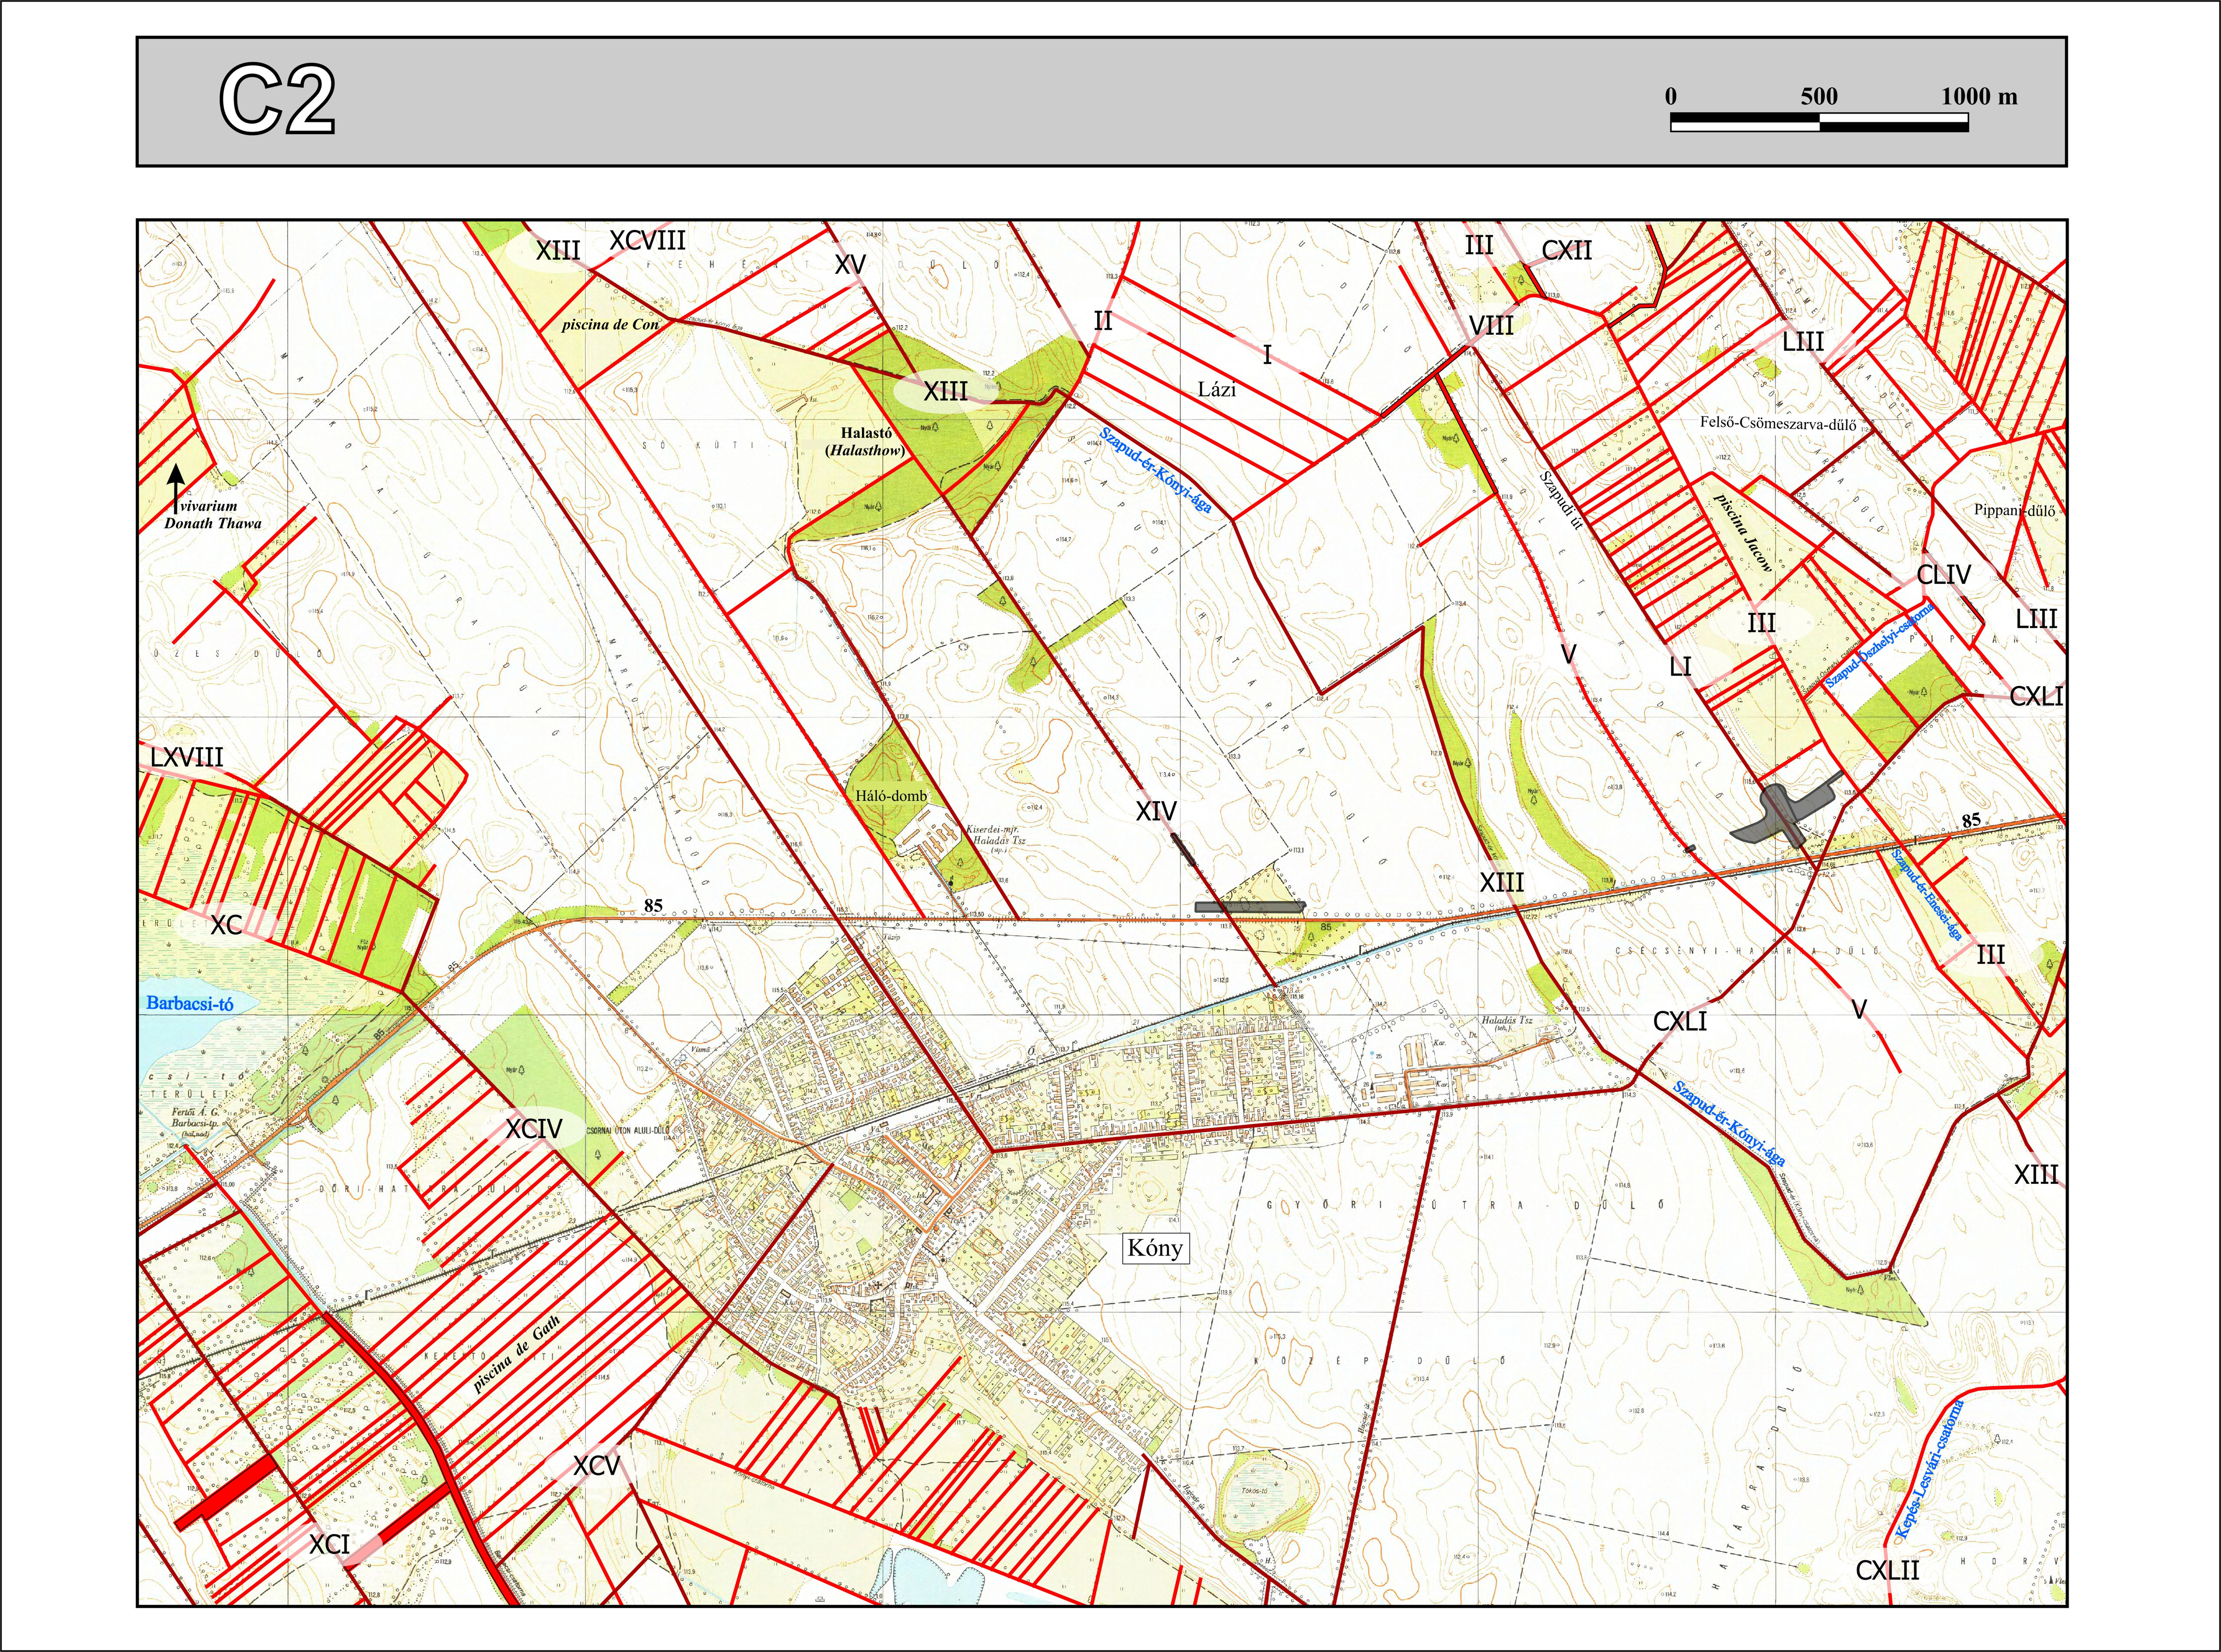Select the Barbacsi-tó lake label
Viewport: 2221px width, 1652px height.
pos(190,1003)
